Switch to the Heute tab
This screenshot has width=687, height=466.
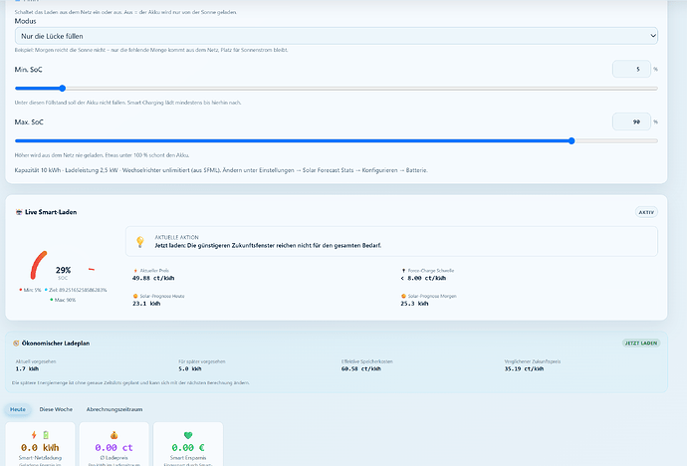tap(18, 409)
